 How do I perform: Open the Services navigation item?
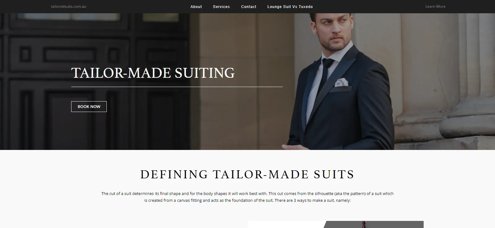pyautogui.click(x=221, y=6)
